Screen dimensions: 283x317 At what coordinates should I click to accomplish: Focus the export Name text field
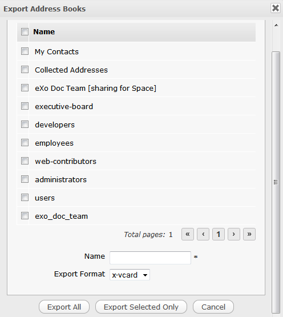150,258
